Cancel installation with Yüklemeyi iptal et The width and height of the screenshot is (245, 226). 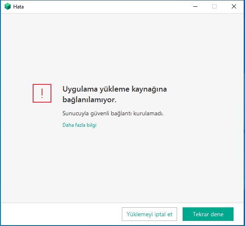coord(149,214)
